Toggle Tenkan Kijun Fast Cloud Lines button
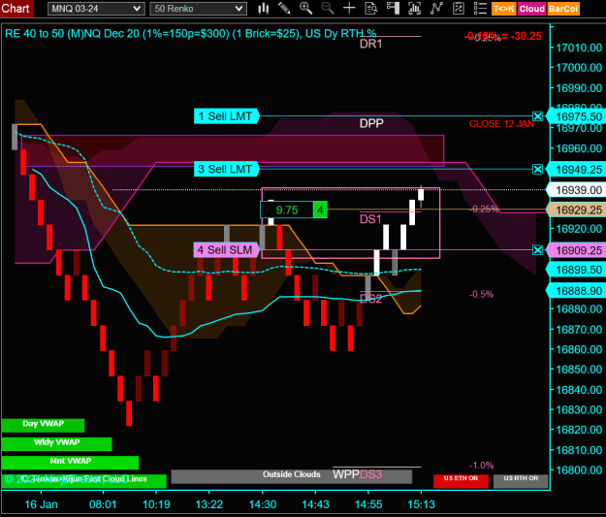 coord(83,481)
